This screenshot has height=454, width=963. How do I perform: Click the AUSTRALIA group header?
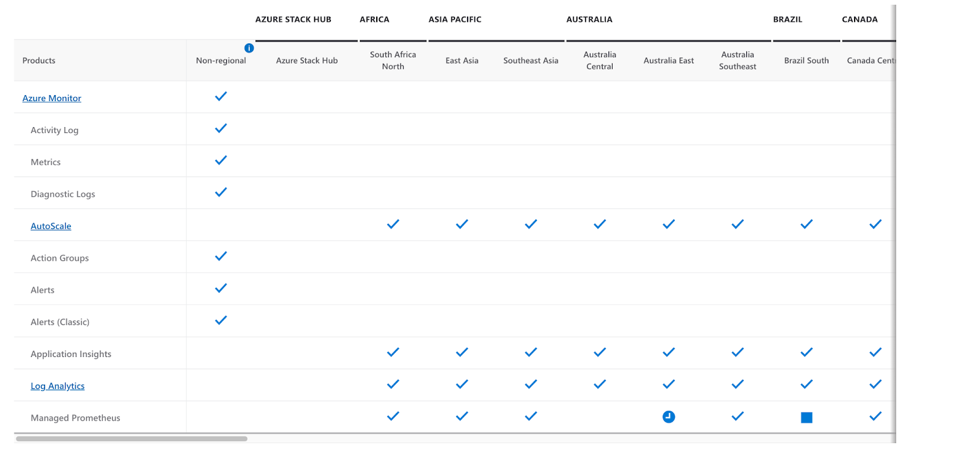[589, 19]
